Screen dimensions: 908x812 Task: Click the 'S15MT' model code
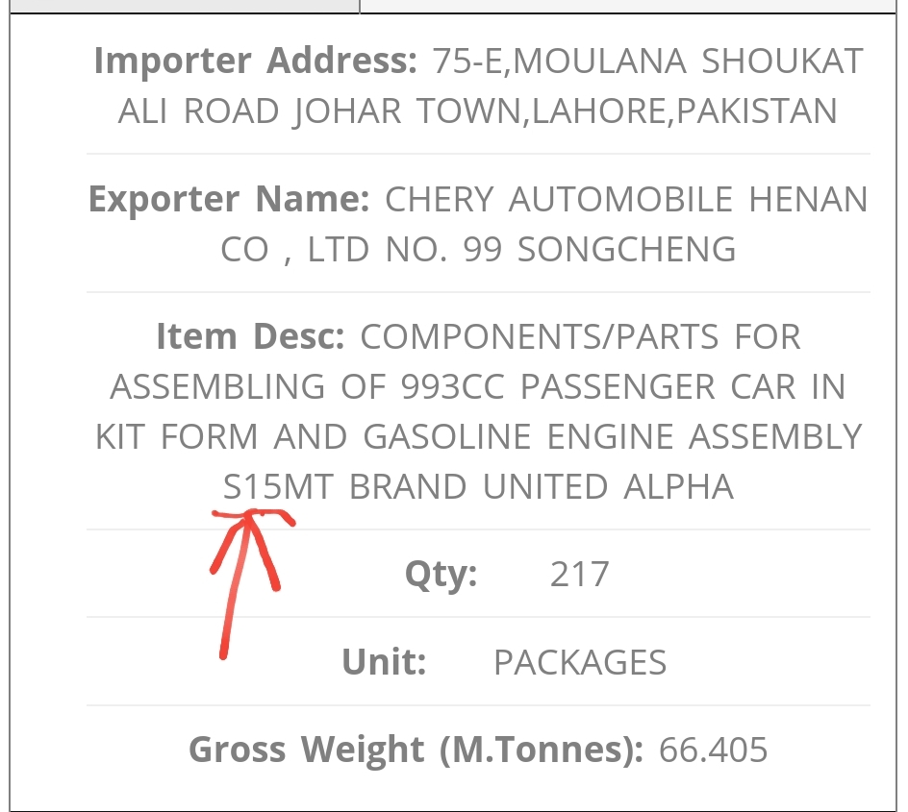click(x=279, y=486)
